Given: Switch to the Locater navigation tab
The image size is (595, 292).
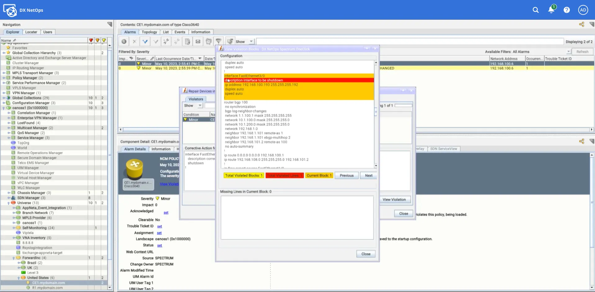Looking at the screenshot, I should (31, 32).
